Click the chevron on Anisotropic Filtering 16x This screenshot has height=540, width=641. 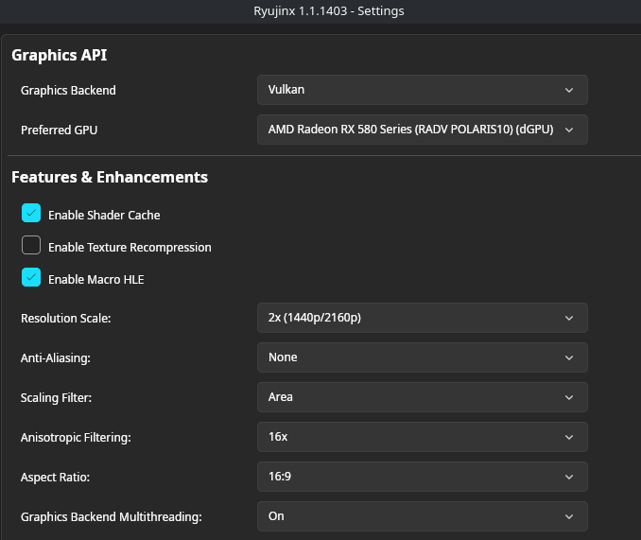pos(568,437)
